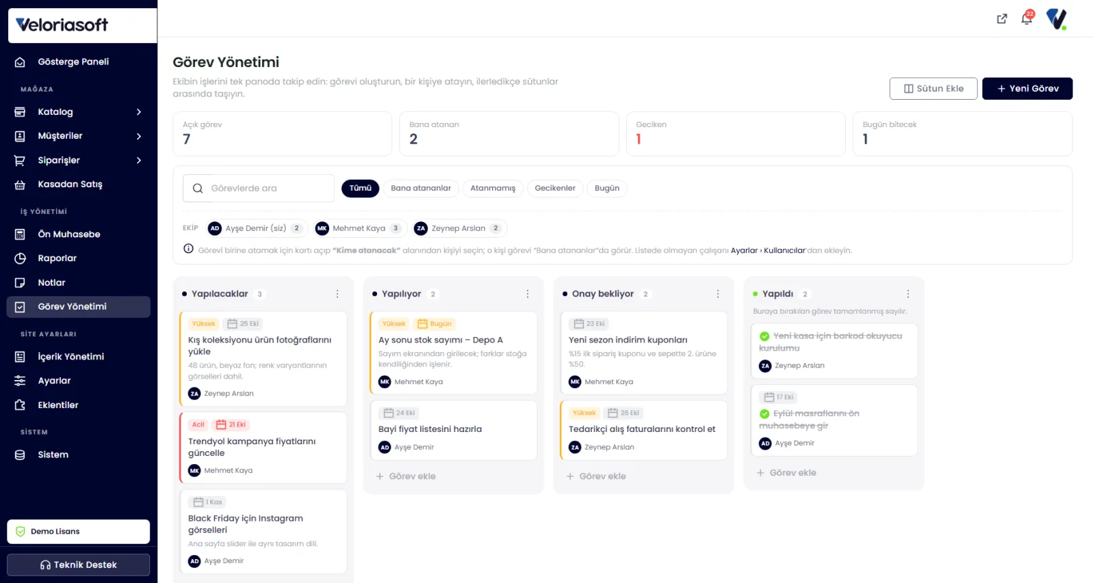Open the Görev Yönetimi sidebar item
Screen dimensions: 1095x583
[79, 307]
